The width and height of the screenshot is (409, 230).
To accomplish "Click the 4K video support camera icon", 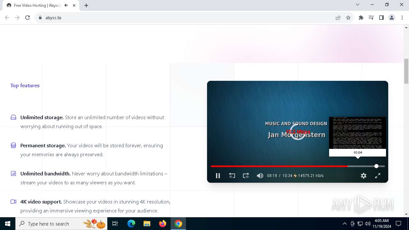I will pos(13,202).
